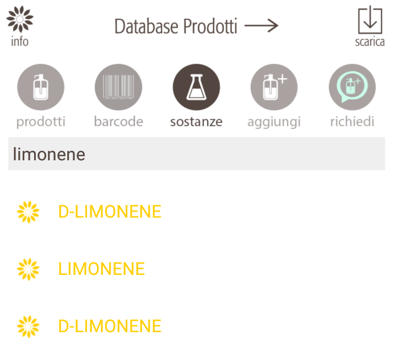Viewport: 395px width, 352px height.
Task: Tap the aggiungi bottle-plus icon
Action: coord(274,88)
